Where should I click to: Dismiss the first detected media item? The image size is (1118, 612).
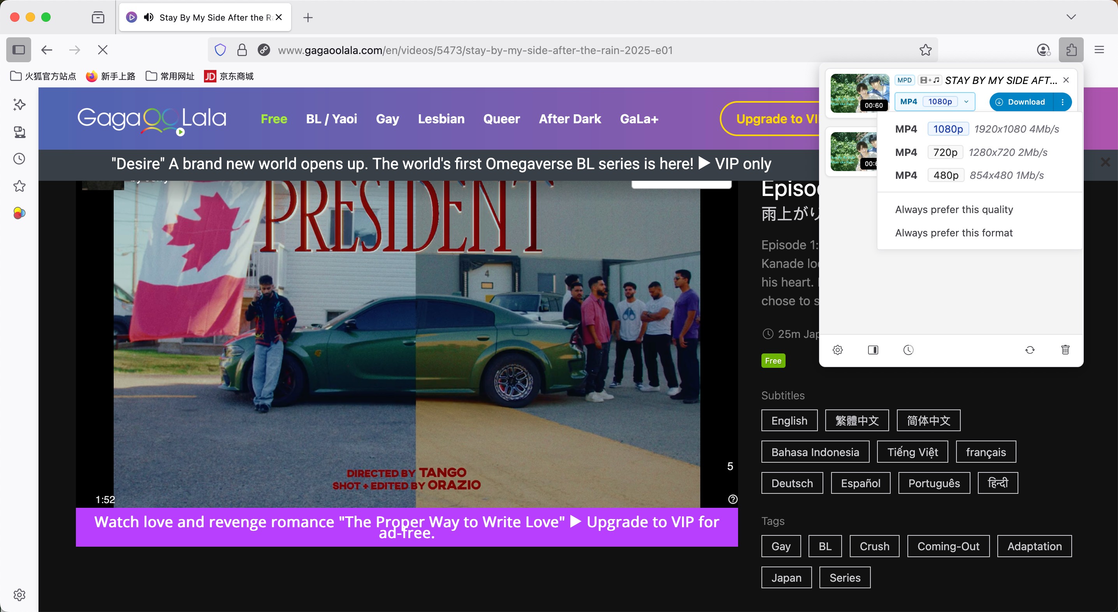point(1066,80)
